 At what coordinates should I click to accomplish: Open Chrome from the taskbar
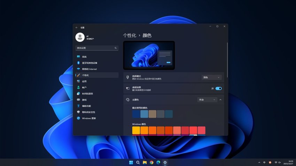point(151,162)
